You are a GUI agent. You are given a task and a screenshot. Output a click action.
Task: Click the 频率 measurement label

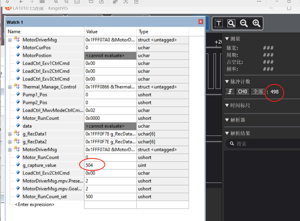(232, 69)
